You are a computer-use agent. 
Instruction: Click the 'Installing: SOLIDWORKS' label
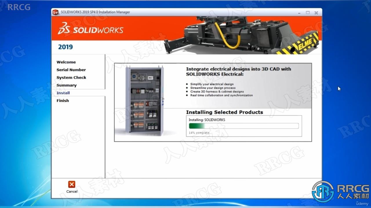pyautogui.click(x=207, y=120)
